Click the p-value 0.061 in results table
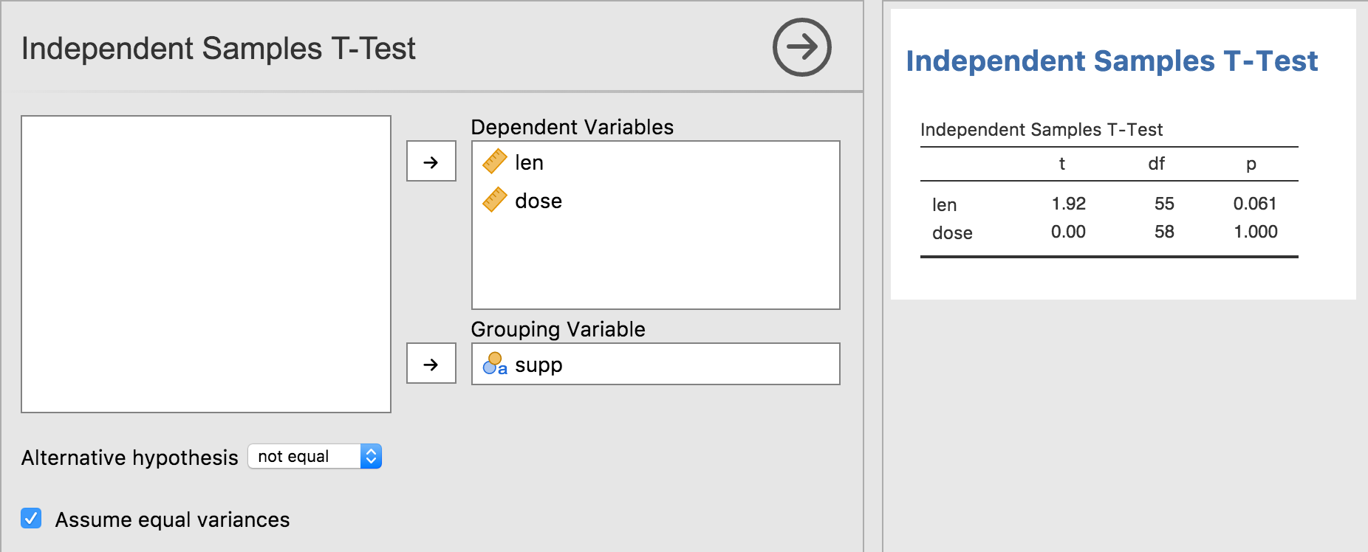Image resolution: width=1368 pixels, height=552 pixels. pyautogui.click(x=1254, y=204)
